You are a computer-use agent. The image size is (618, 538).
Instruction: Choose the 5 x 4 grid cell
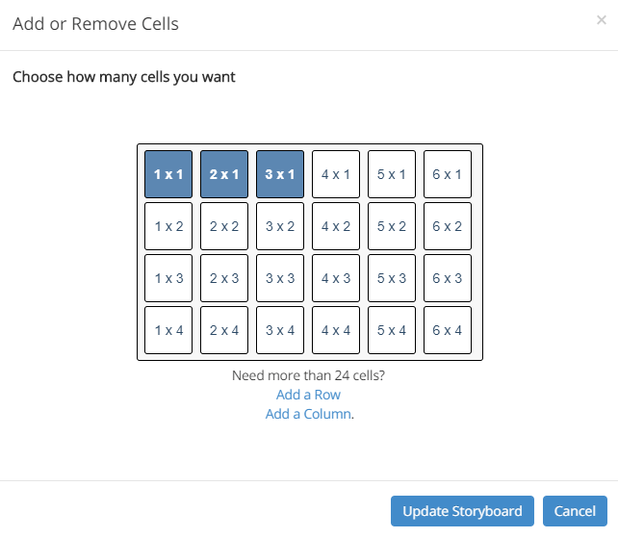click(x=392, y=331)
